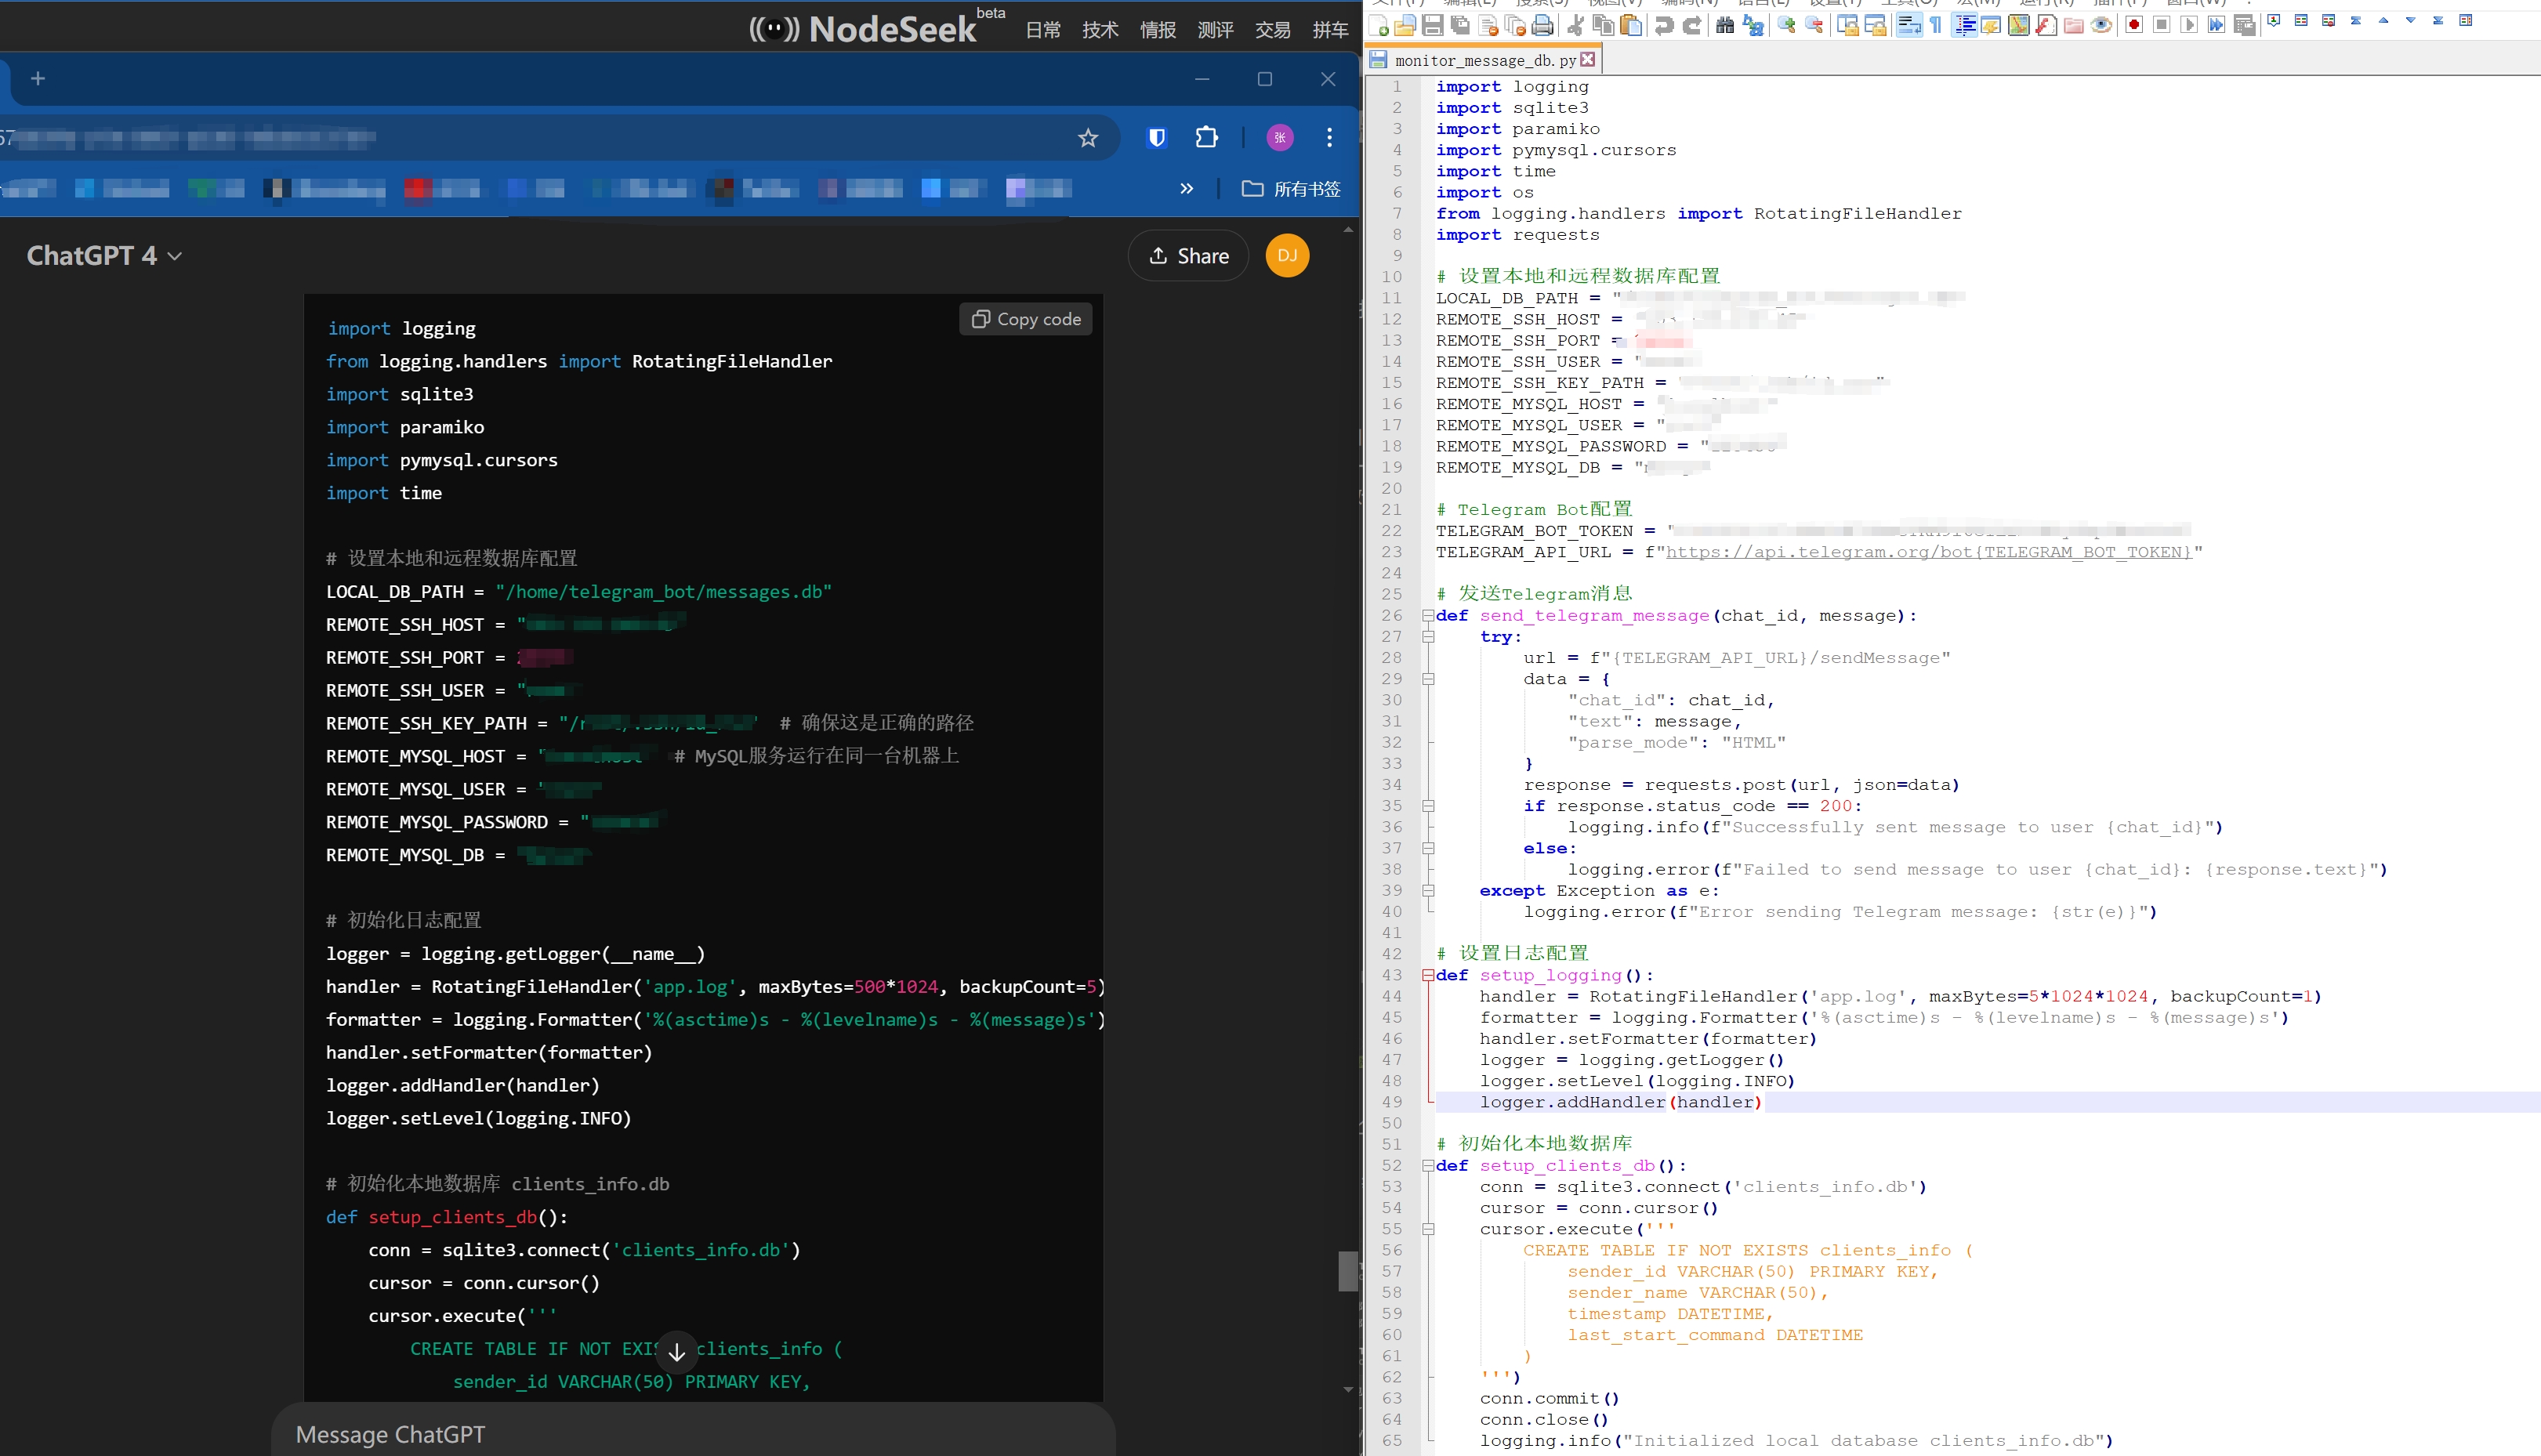
Task: Click the Save recorded macro icon
Action: point(2244,25)
